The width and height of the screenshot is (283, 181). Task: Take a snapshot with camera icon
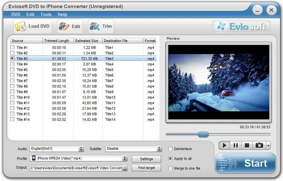259,145
